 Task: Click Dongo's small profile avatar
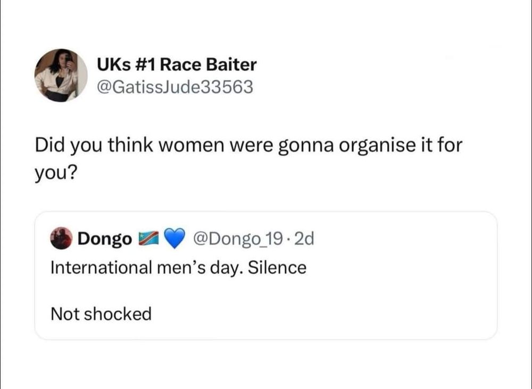[x=61, y=239]
